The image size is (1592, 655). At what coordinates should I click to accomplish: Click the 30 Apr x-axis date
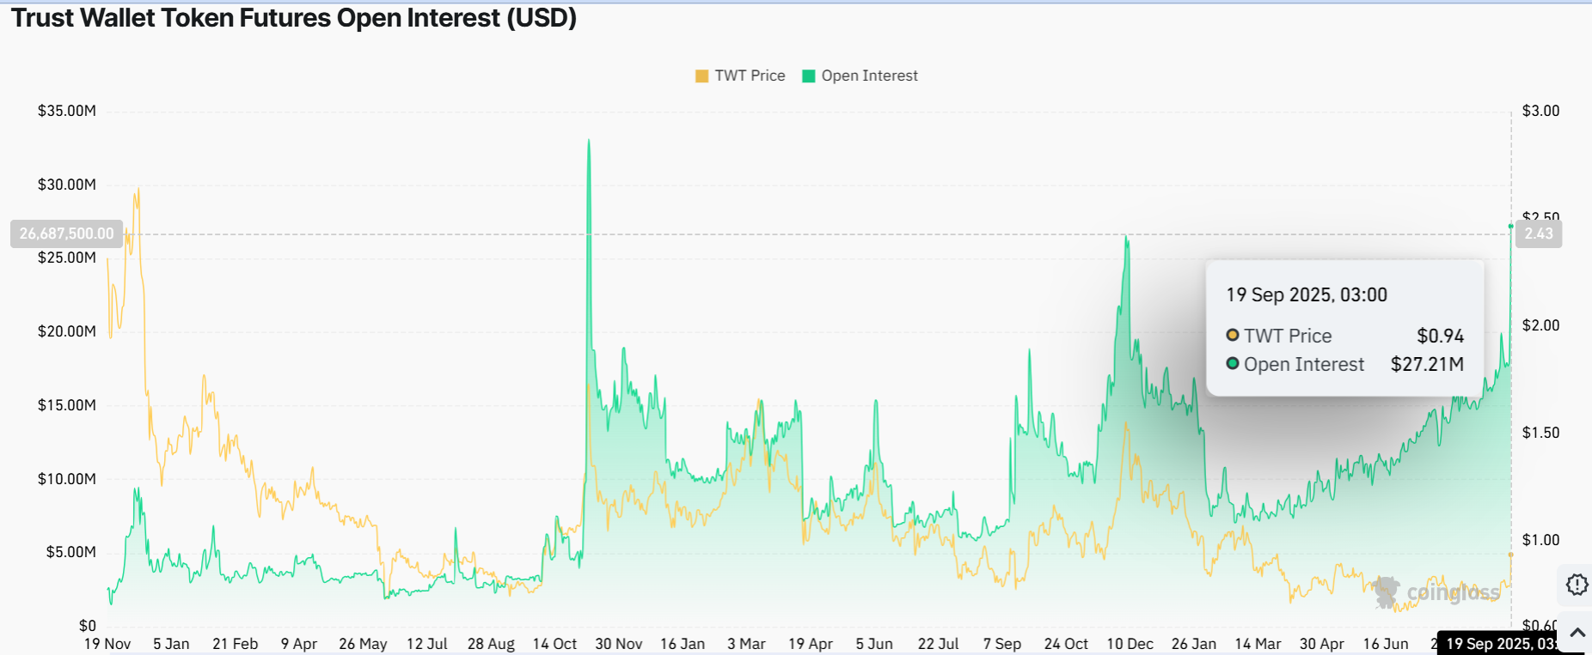1321,644
